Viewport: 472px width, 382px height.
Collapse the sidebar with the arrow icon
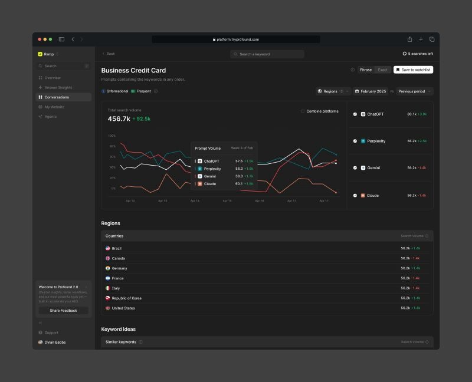(40, 323)
